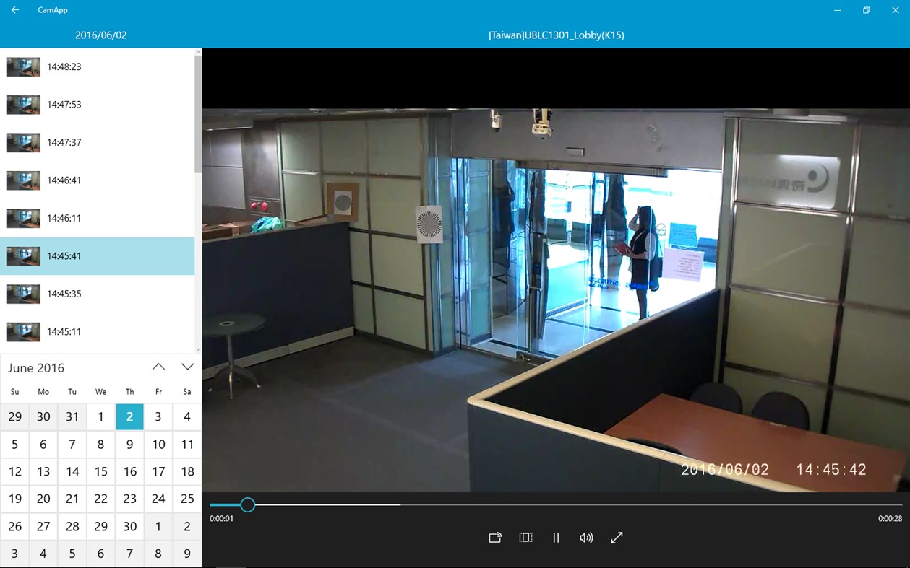The width and height of the screenshot is (910, 568).
Task: Click the [Taiwan]UBLC1301_Lobby(K15) camera title
Action: point(556,35)
